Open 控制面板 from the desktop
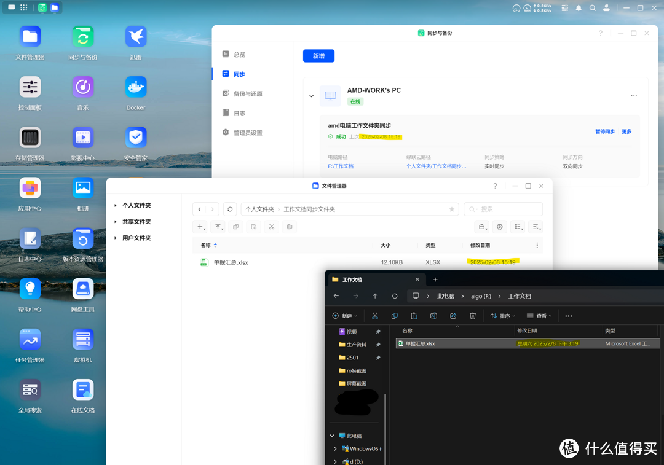664x465 pixels. pos(30,88)
